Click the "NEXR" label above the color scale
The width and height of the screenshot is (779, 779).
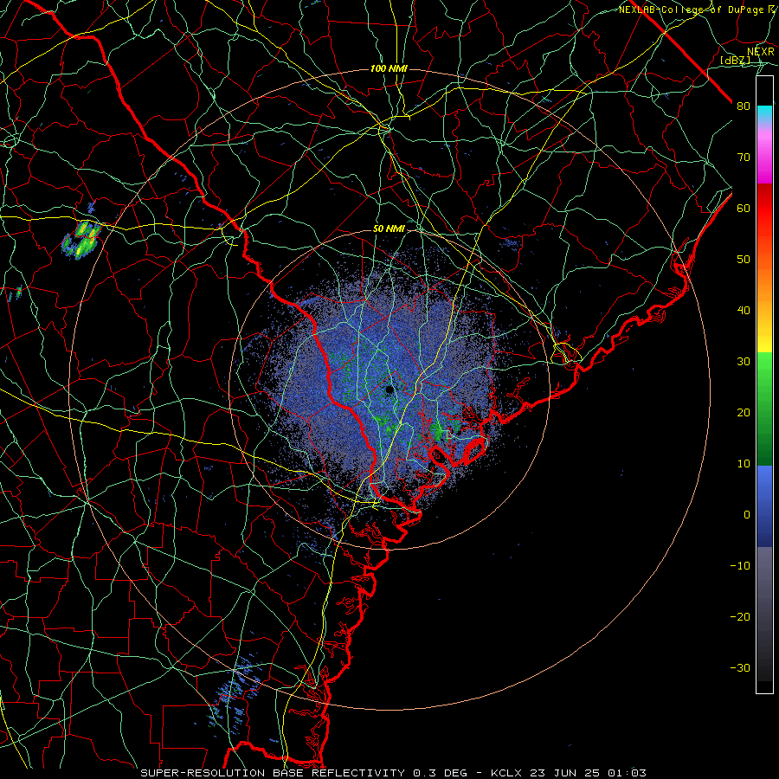coord(760,52)
